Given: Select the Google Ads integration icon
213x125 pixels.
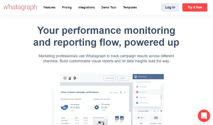Looking at the screenshot, I should point(137,87).
